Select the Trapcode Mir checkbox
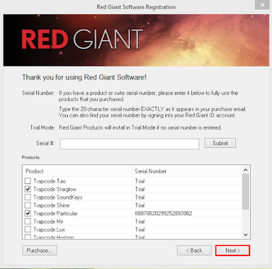 tap(28, 221)
